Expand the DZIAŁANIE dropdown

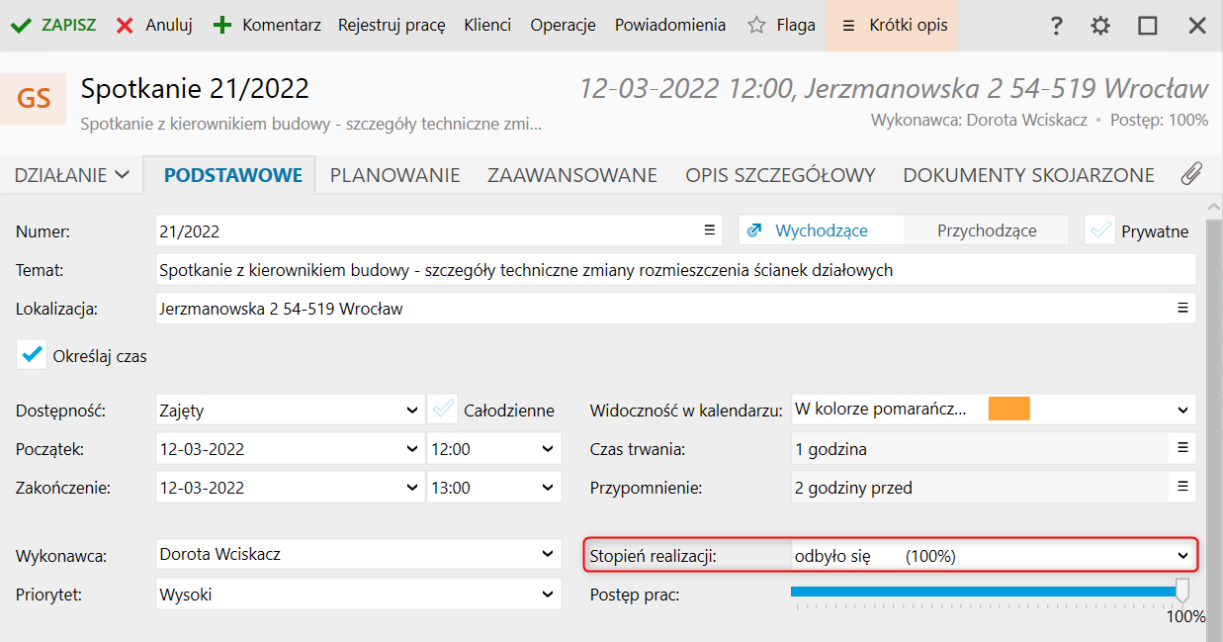click(71, 175)
